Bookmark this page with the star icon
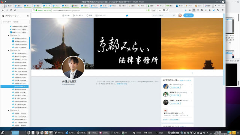Image resolution: width=240 pixels, height=135 pixels. point(167,10)
